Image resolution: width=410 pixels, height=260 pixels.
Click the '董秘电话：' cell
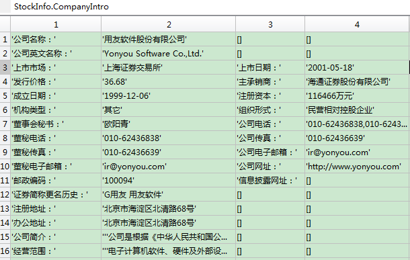56,138
